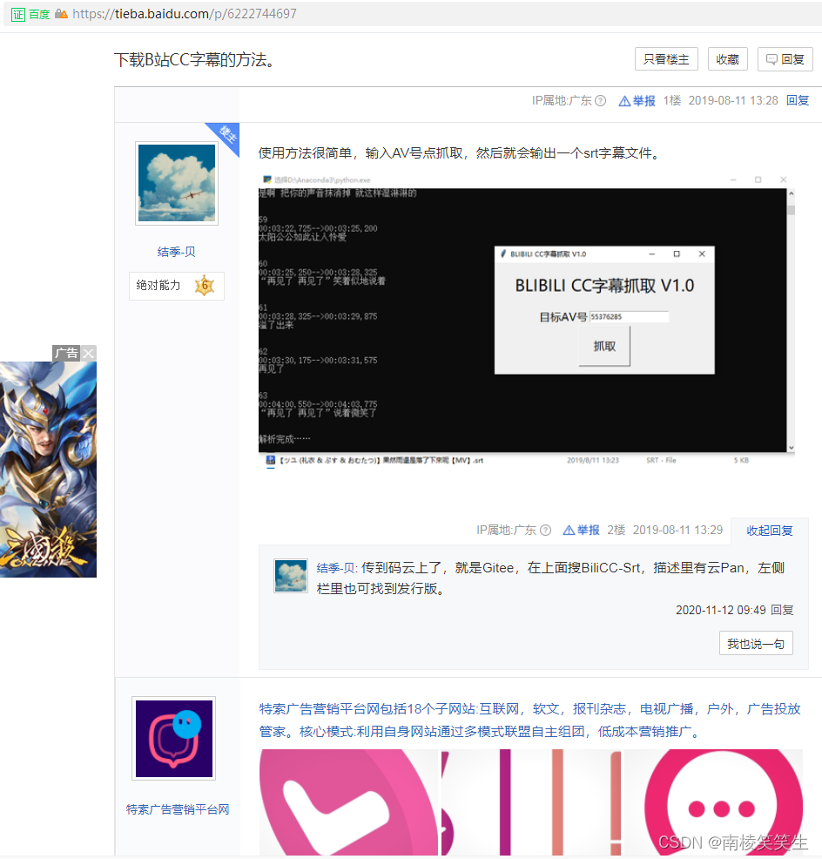Click the 我也说一句 button
This screenshot has height=859, width=822.
click(756, 644)
